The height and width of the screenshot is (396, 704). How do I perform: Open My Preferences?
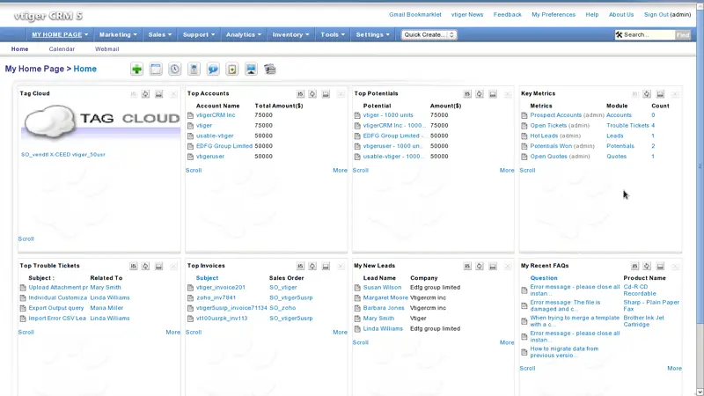point(554,14)
